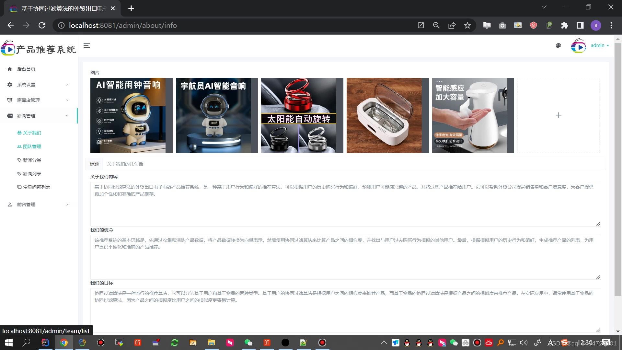Open File Explorer from the taskbar
This screenshot has height=350, width=622.
click(212, 343)
